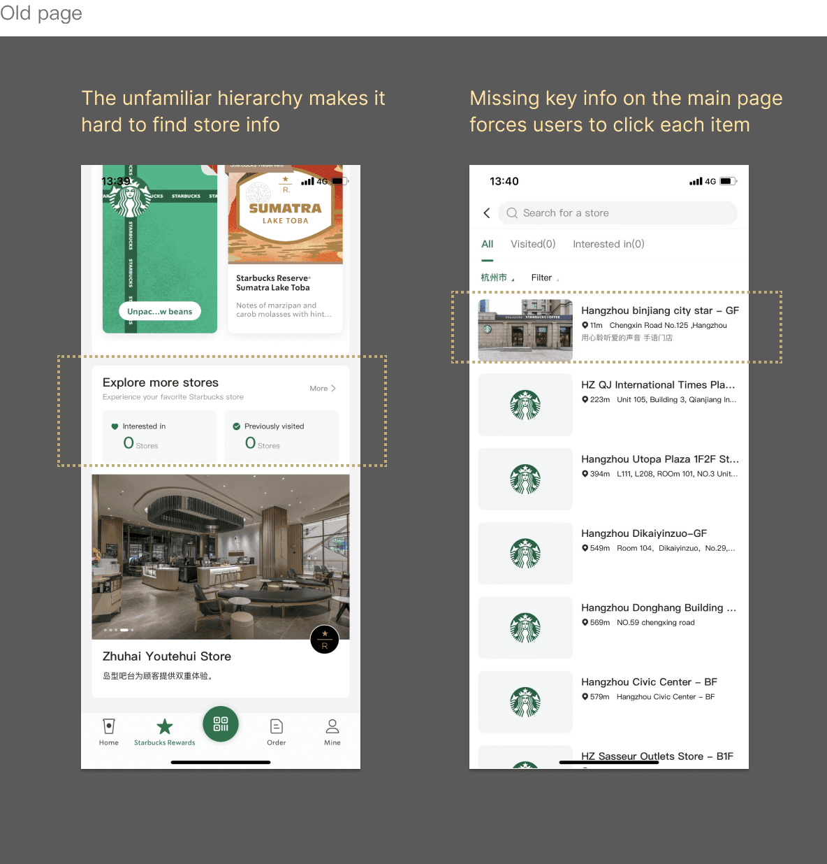
Task: Switch to the Visited(0) tab
Action: (x=533, y=244)
